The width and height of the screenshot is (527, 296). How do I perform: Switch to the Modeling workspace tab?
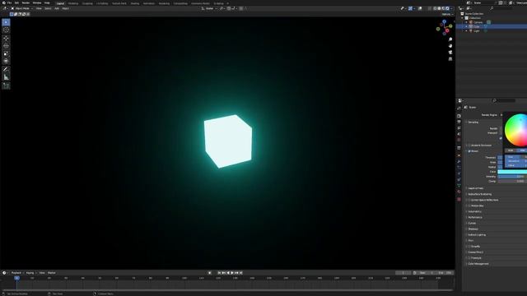(x=73, y=3)
